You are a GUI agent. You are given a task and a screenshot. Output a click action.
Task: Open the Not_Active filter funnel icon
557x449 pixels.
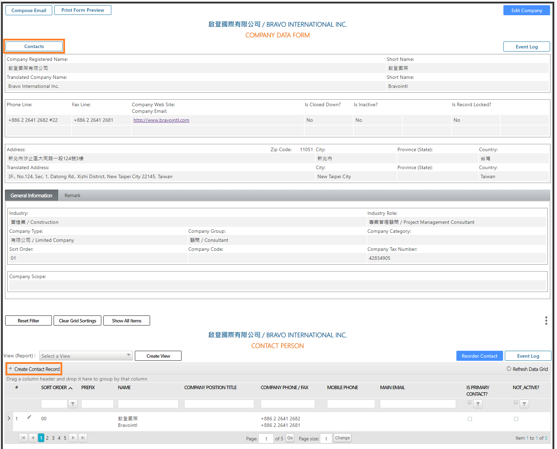(x=524, y=404)
